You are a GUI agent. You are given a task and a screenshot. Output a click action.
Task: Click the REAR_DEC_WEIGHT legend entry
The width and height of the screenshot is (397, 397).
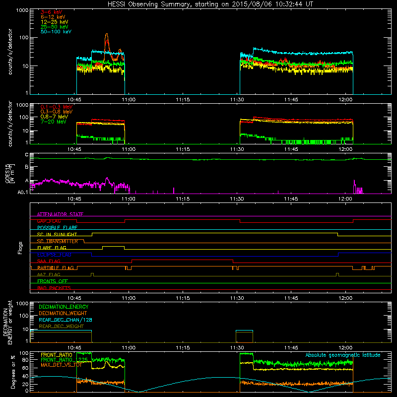pyautogui.click(x=61, y=327)
